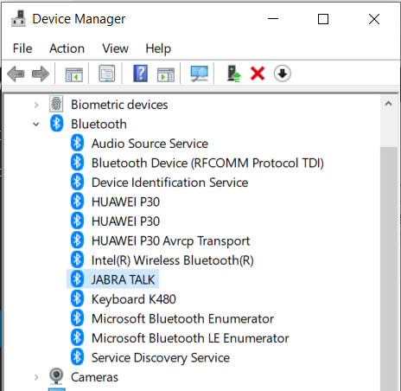Select the Cameras category
This screenshot has height=391, width=401.
pyautogui.click(x=94, y=377)
